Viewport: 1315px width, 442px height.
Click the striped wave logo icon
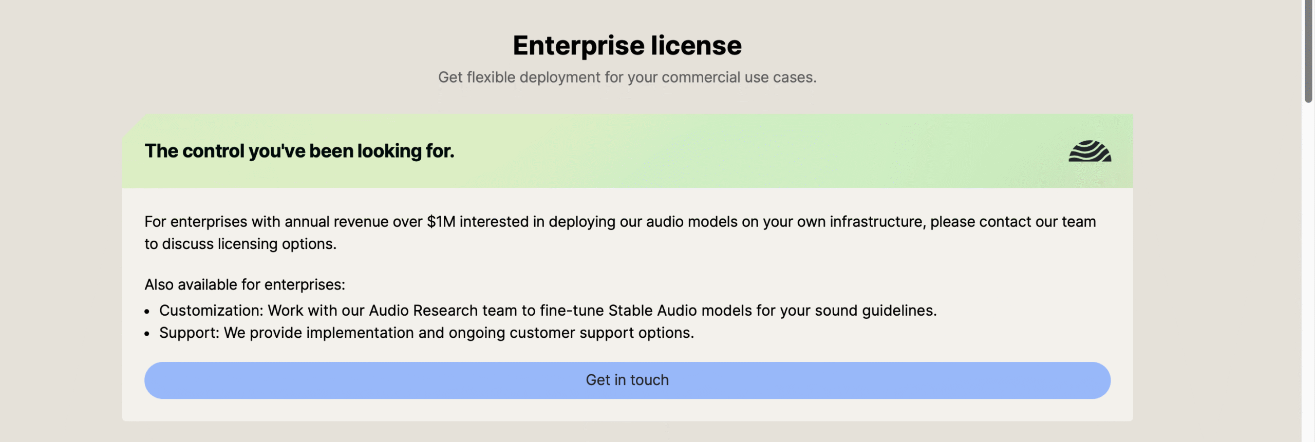pos(1089,151)
